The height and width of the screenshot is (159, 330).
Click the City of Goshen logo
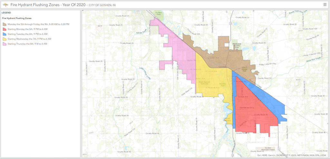5,4
